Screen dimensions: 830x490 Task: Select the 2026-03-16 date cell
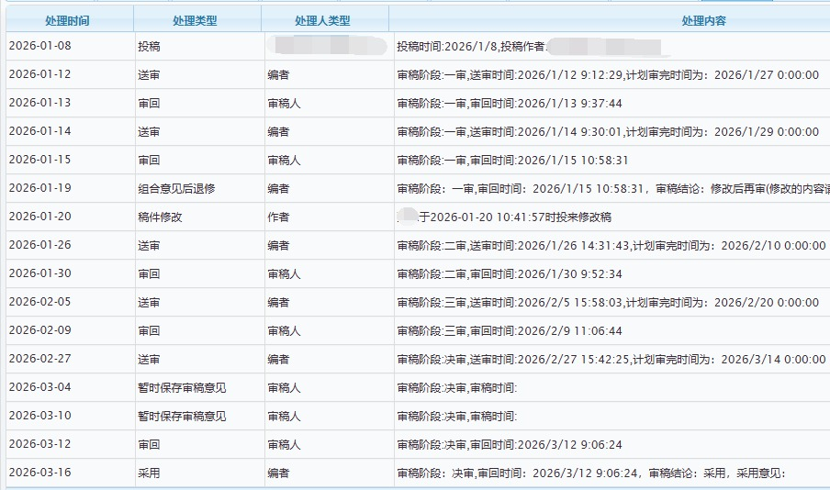point(39,473)
